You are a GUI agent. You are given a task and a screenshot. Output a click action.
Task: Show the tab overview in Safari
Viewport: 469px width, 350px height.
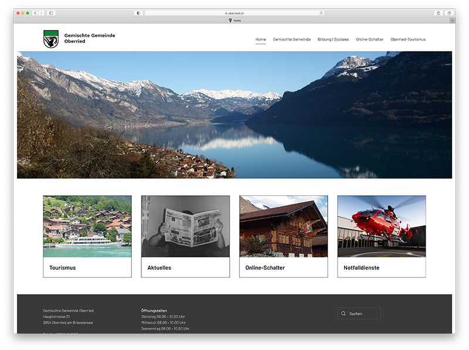pyautogui.click(x=449, y=13)
